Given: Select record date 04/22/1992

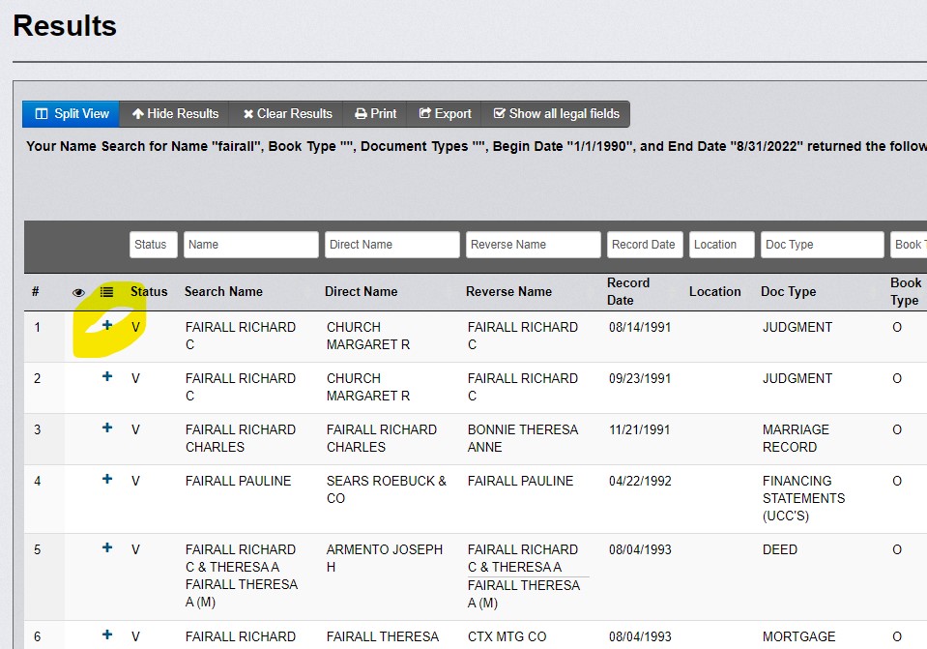Looking at the screenshot, I should tap(640, 481).
